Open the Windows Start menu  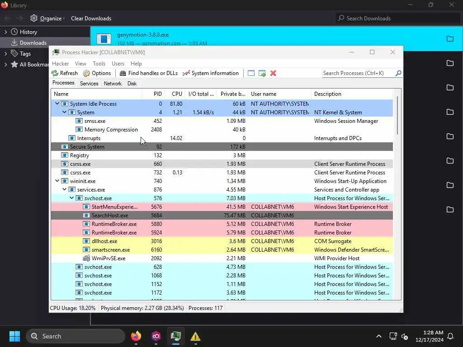[14, 336]
